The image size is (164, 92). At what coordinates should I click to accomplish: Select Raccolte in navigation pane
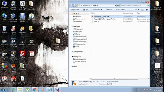coord(76,27)
